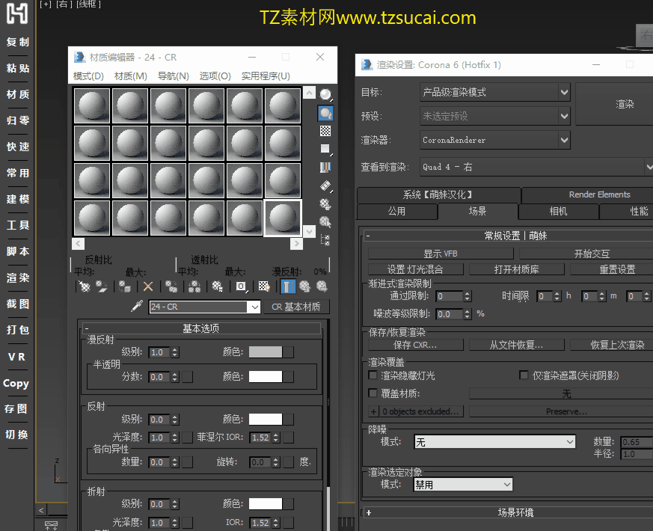The image size is (653, 531).
Task: Click the 渲染 sidebar button
Action: click(17, 277)
